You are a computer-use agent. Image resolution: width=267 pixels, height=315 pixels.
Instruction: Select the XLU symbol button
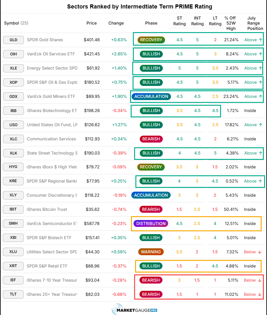(13, 252)
